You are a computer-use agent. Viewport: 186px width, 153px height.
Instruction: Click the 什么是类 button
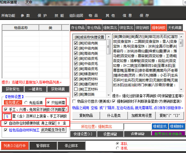(x=114, y=115)
